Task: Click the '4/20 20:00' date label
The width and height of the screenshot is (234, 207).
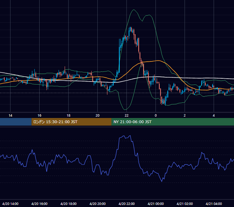Action: 97,204
